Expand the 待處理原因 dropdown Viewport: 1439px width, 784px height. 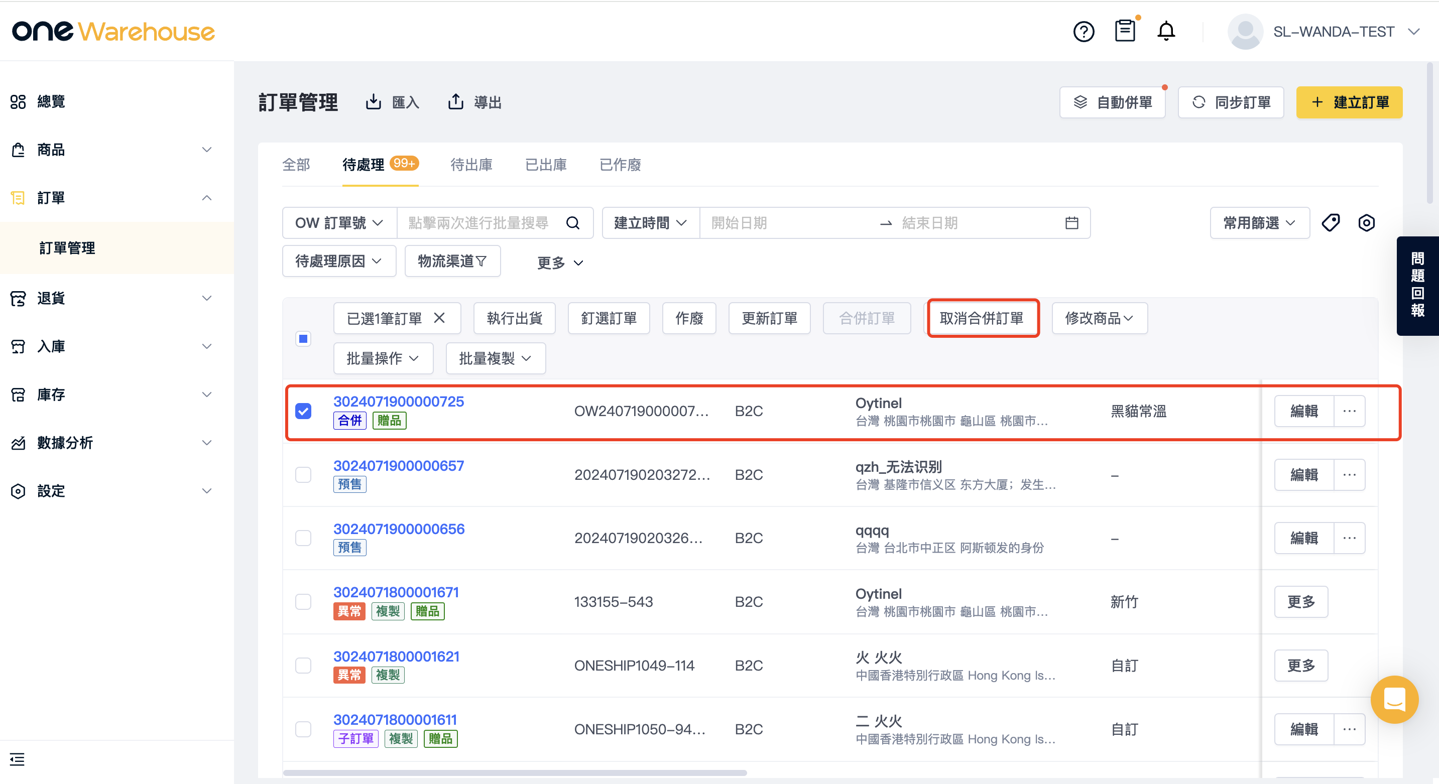coord(339,261)
